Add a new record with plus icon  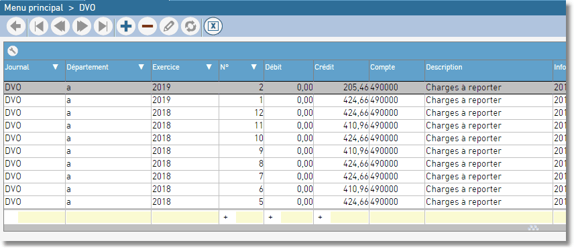[x=126, y=26]
